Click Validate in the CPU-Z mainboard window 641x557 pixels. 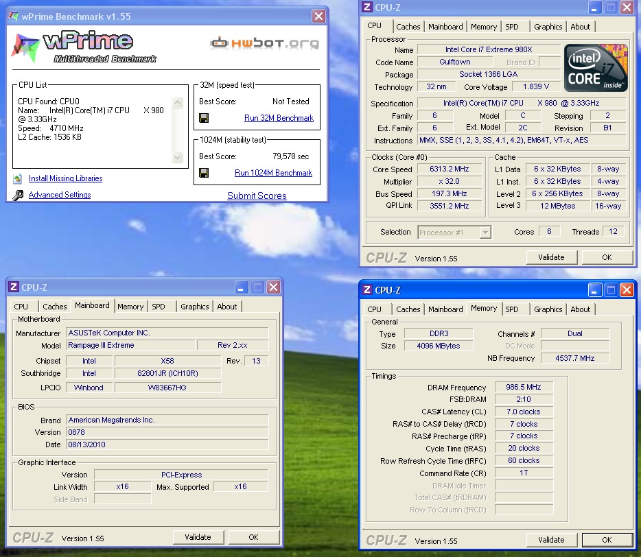[198, 537]
